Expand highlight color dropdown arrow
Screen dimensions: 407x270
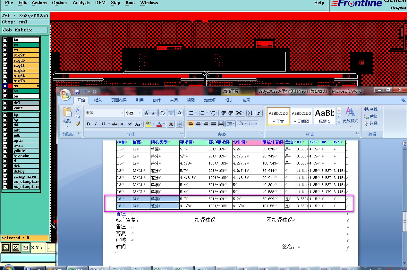click(x=153, y=124)
